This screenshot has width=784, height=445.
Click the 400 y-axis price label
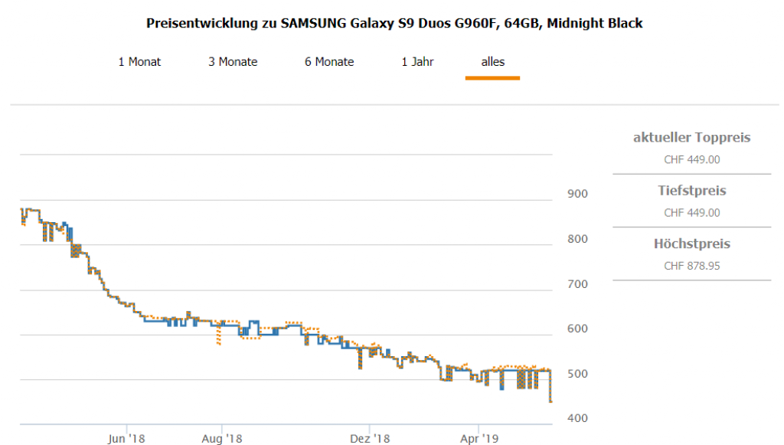pos(577,418)
